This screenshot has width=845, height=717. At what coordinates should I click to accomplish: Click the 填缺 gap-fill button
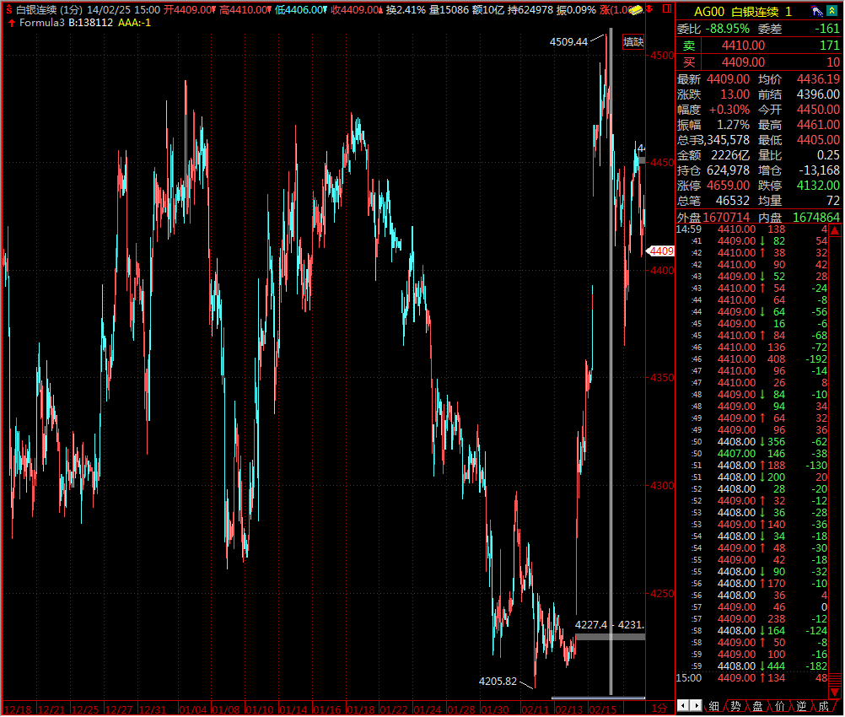633,41
